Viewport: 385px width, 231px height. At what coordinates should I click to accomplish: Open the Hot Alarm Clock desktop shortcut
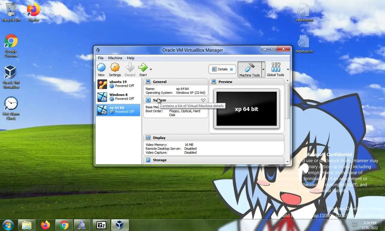point(11,108)
